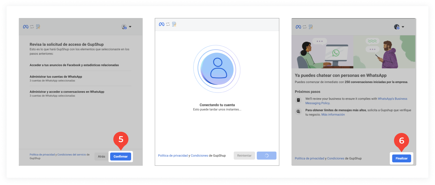
Task: Click the Gupshup icon in the middle panel header
Action: pyautogui.click(x=174, y=24)
